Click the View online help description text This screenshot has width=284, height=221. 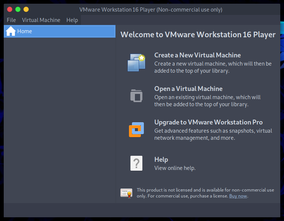click(x=175, y=168)
